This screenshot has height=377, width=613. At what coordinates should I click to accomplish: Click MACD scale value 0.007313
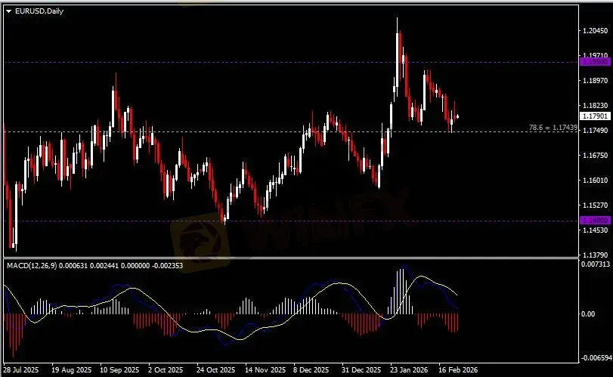pos(596,264)
